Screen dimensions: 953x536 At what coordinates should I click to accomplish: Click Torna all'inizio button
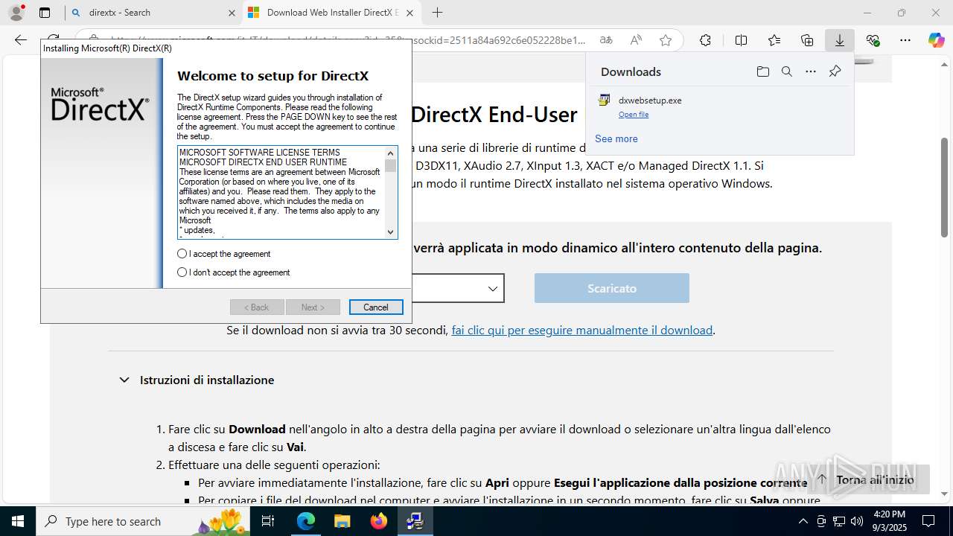pos(867,479)
